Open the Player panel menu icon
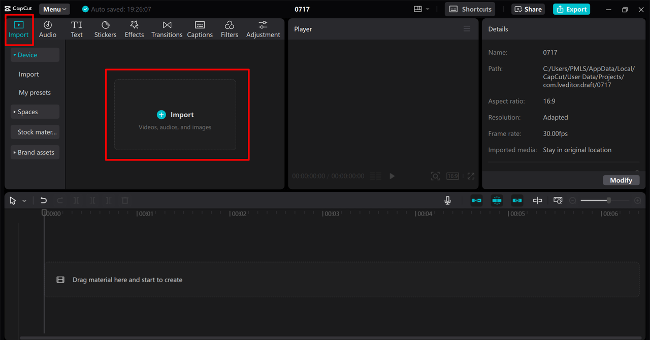The width and height of the screenshot is (650, 340). point(467,29)
